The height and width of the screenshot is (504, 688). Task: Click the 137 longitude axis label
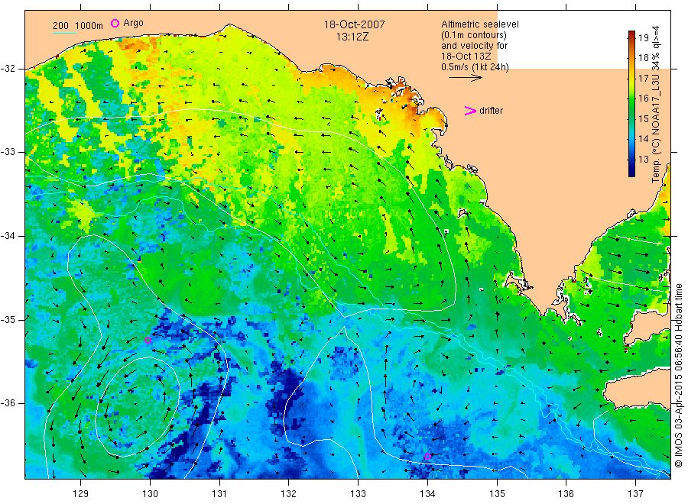[x=635, y=493]
